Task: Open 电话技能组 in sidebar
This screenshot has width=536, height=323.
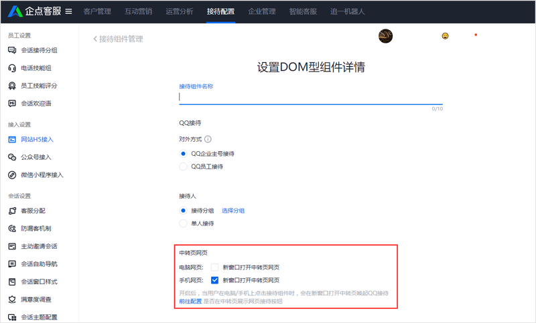Action: coord(36,68)
